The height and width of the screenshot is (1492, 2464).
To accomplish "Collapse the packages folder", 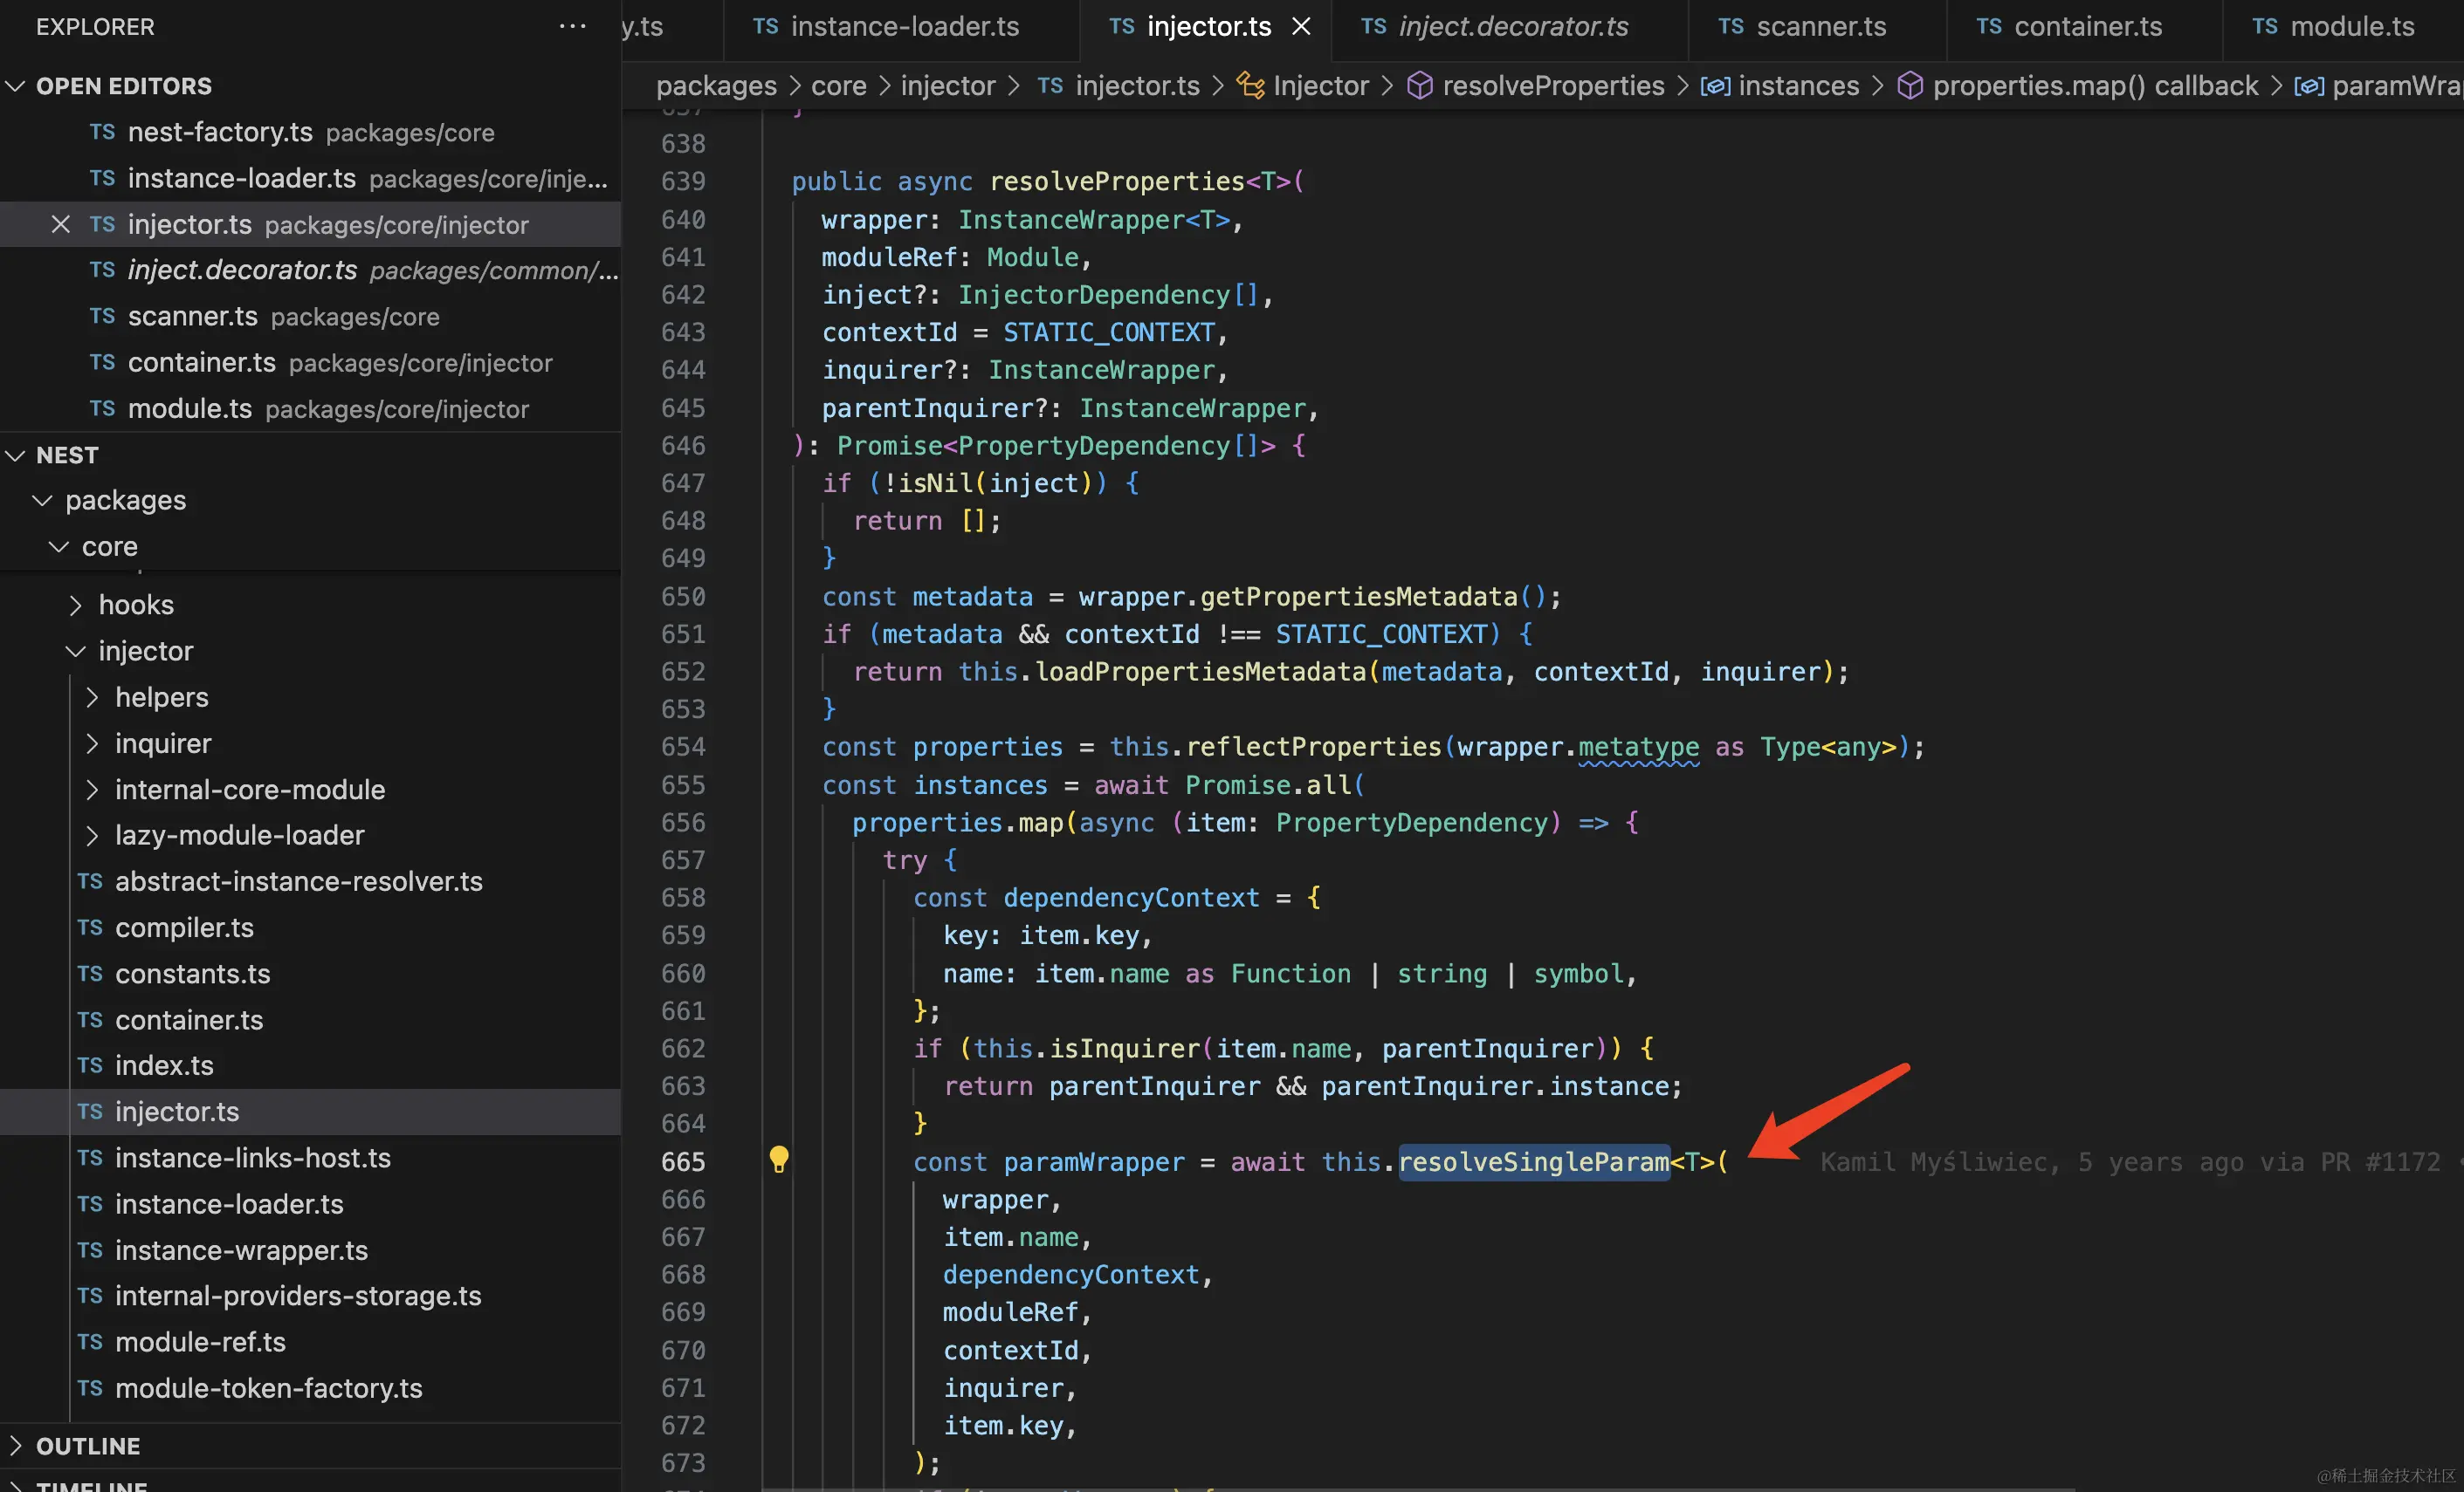I will tap(42, 500).
